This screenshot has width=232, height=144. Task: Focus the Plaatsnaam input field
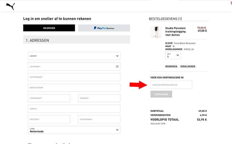click(x=99, y=119)
